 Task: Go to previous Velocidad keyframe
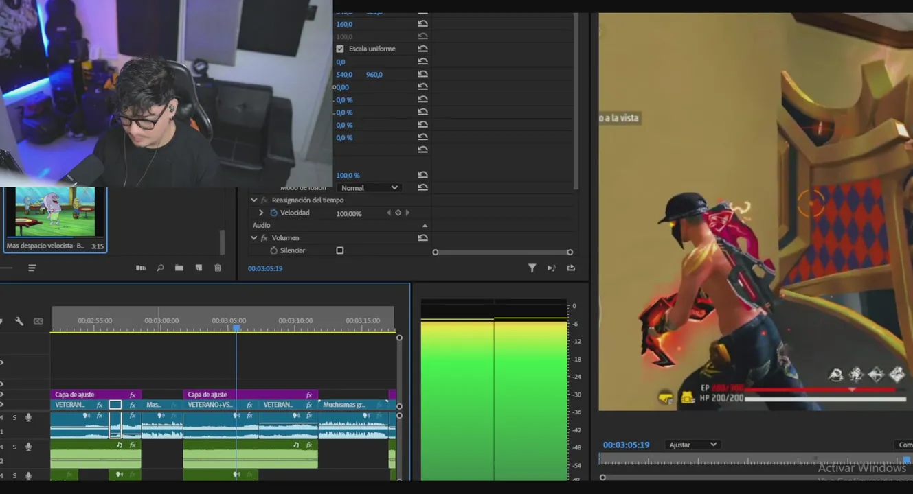(x=389, y=213)
